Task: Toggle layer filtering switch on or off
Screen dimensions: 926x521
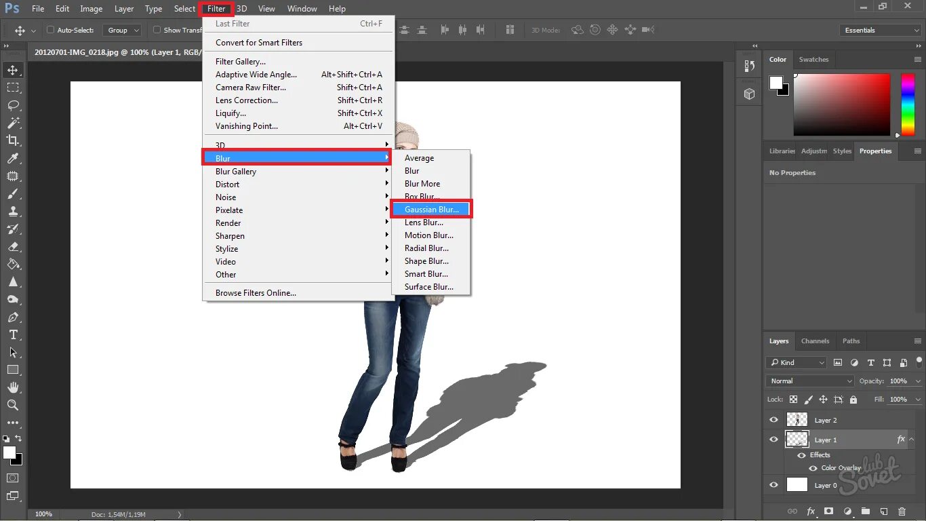Action: tap(920, 362)
